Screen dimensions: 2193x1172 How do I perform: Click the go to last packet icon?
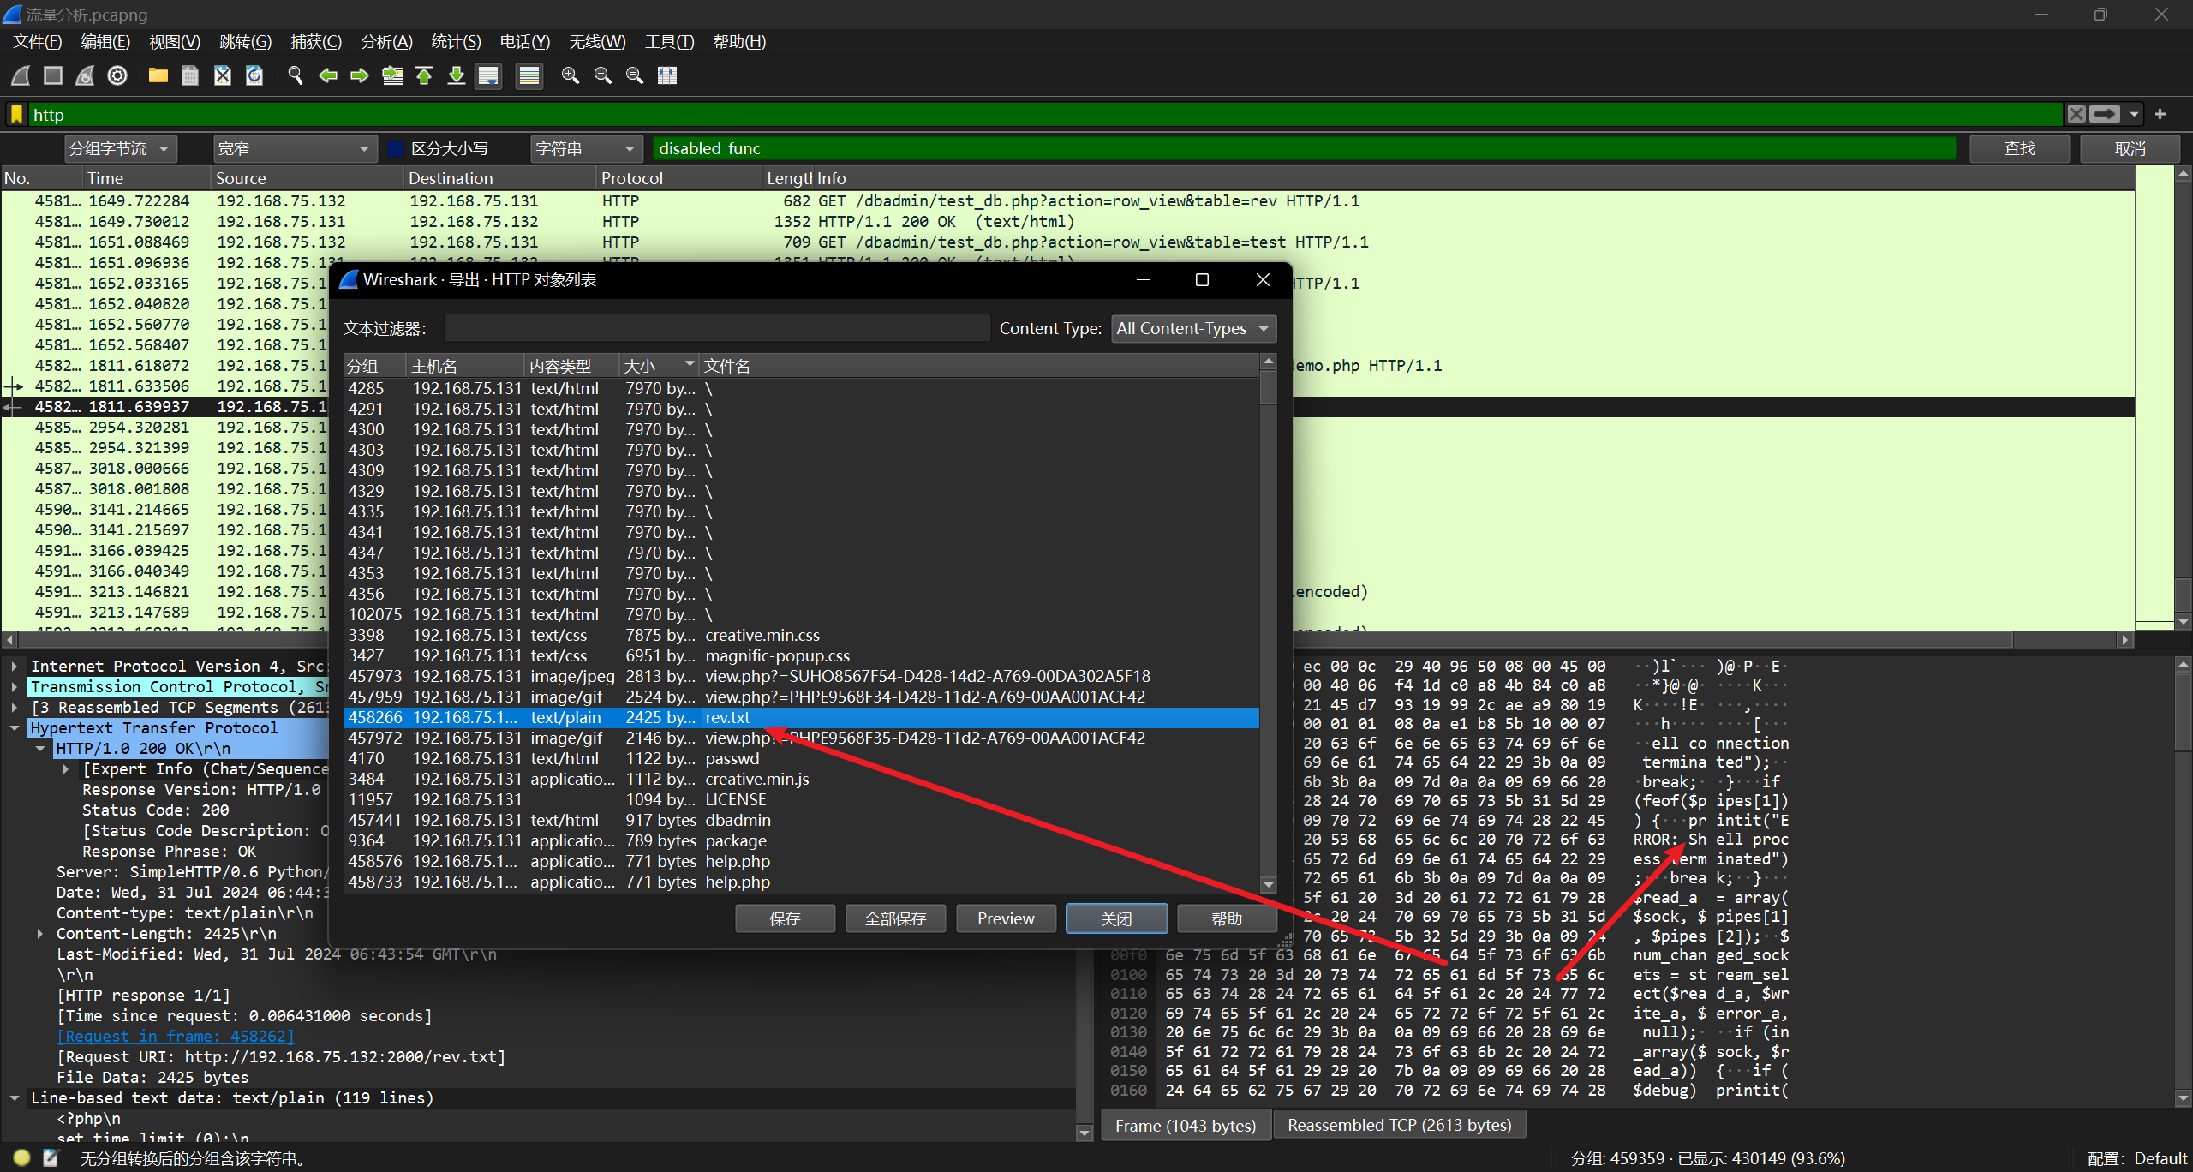[457, 76]
